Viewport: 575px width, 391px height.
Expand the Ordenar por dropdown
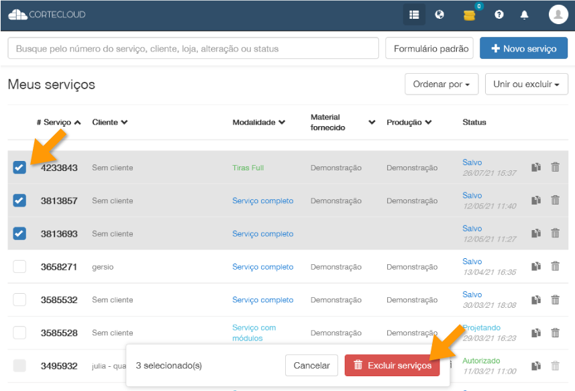[441, 85]
